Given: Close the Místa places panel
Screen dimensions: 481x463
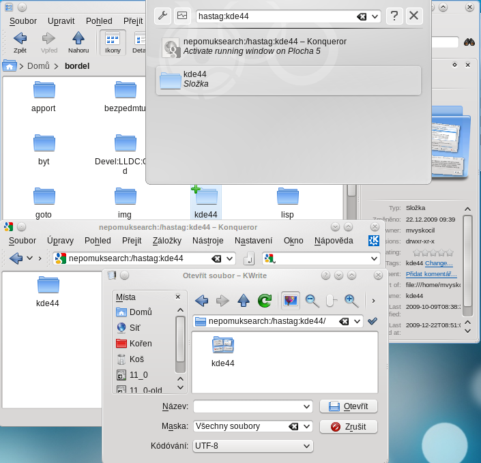Looking at the screenshot, I should click(x=178, y=297).
